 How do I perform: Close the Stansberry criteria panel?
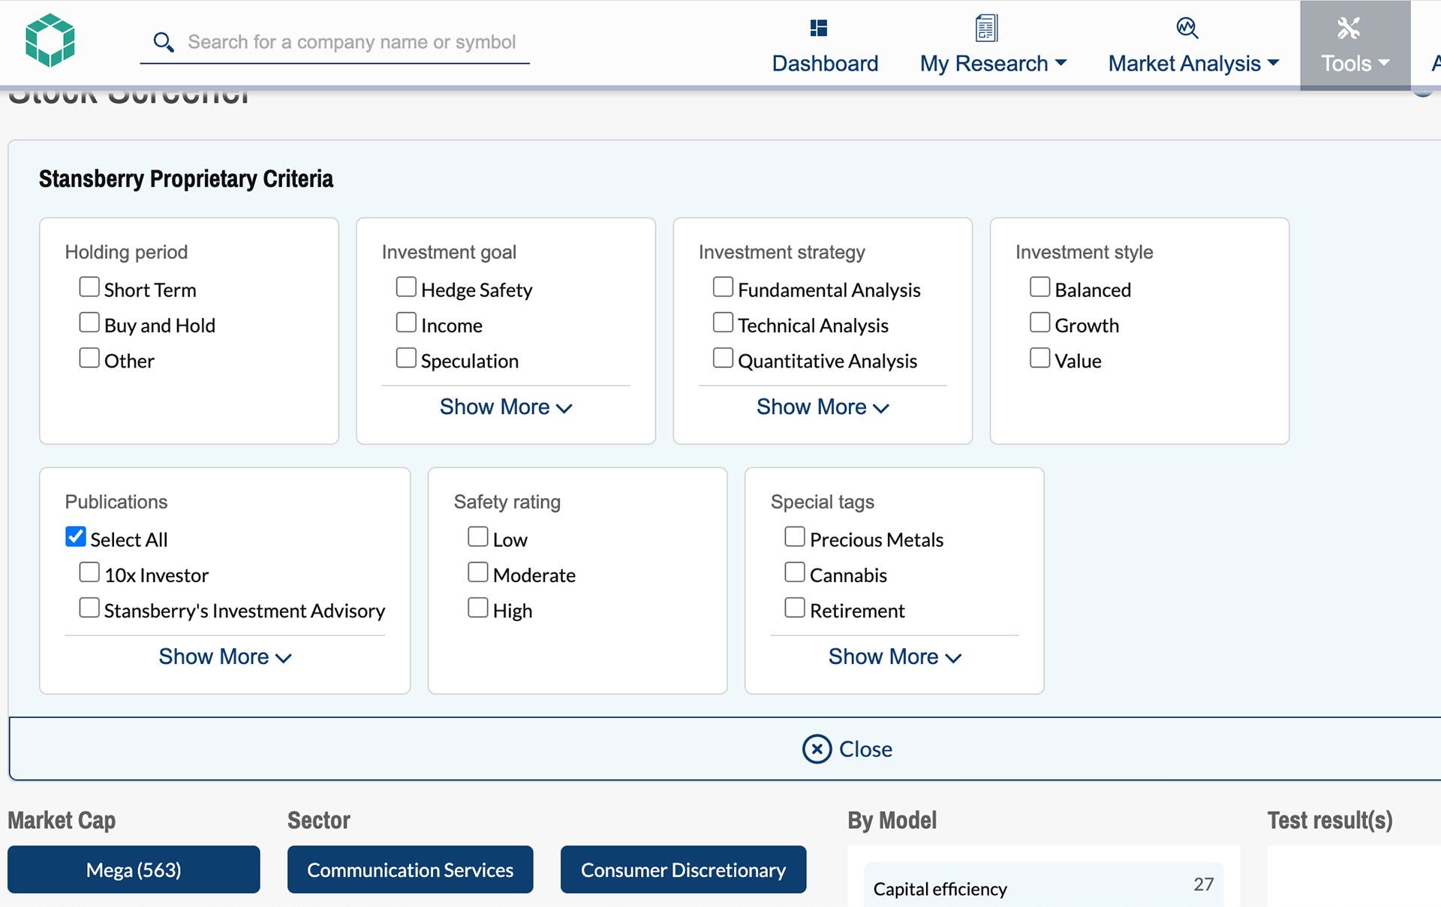click(x=847, y=749)
